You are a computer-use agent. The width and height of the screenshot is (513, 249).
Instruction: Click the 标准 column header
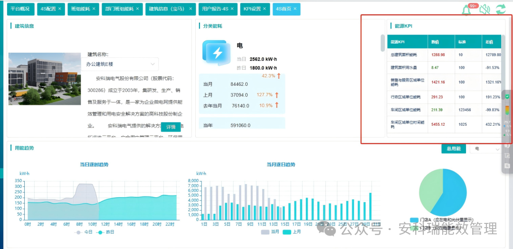[468, 42]
